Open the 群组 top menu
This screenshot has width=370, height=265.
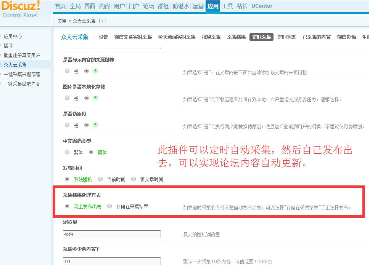[163, 6]
